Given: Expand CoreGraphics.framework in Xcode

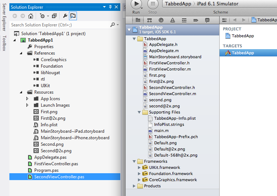Looking at the screenshot, I should pyautogui.click(x=139, y=180).
